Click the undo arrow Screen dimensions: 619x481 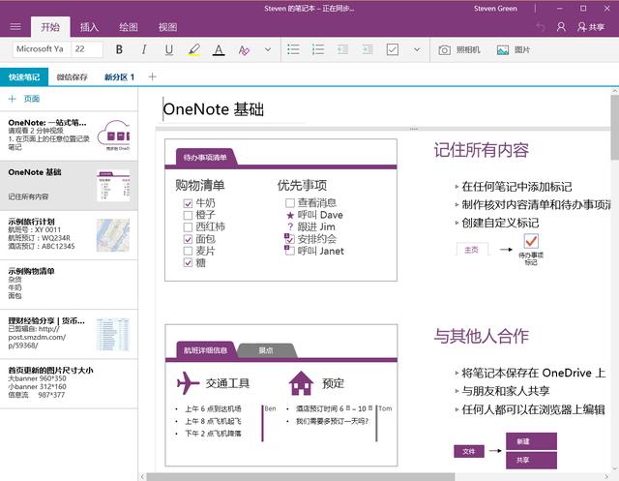(541, 27)
